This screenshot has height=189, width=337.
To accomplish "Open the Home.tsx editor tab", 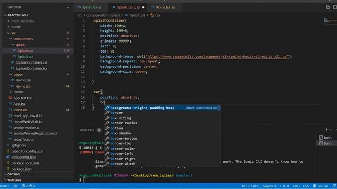I will [x=165, y=7].
